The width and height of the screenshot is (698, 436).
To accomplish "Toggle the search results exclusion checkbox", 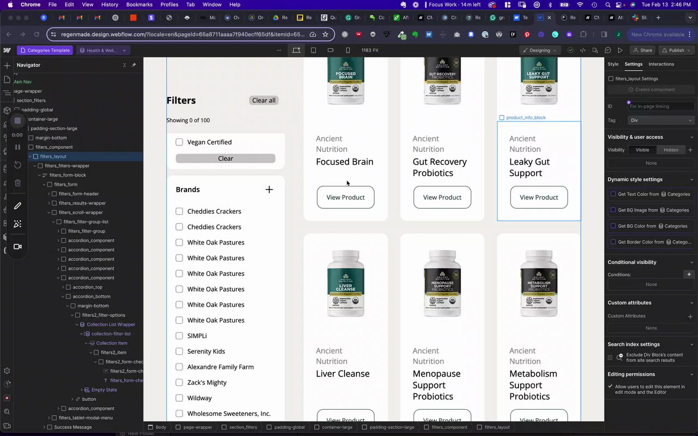I will pos(610,358).
